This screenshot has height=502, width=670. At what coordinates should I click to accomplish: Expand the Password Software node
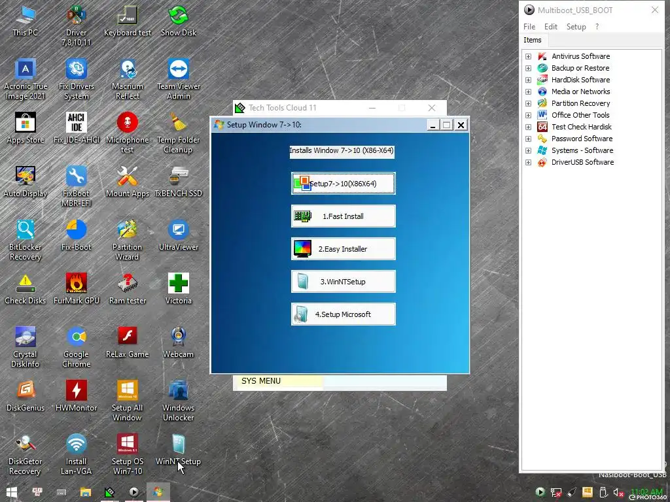[x=529, y=139]
